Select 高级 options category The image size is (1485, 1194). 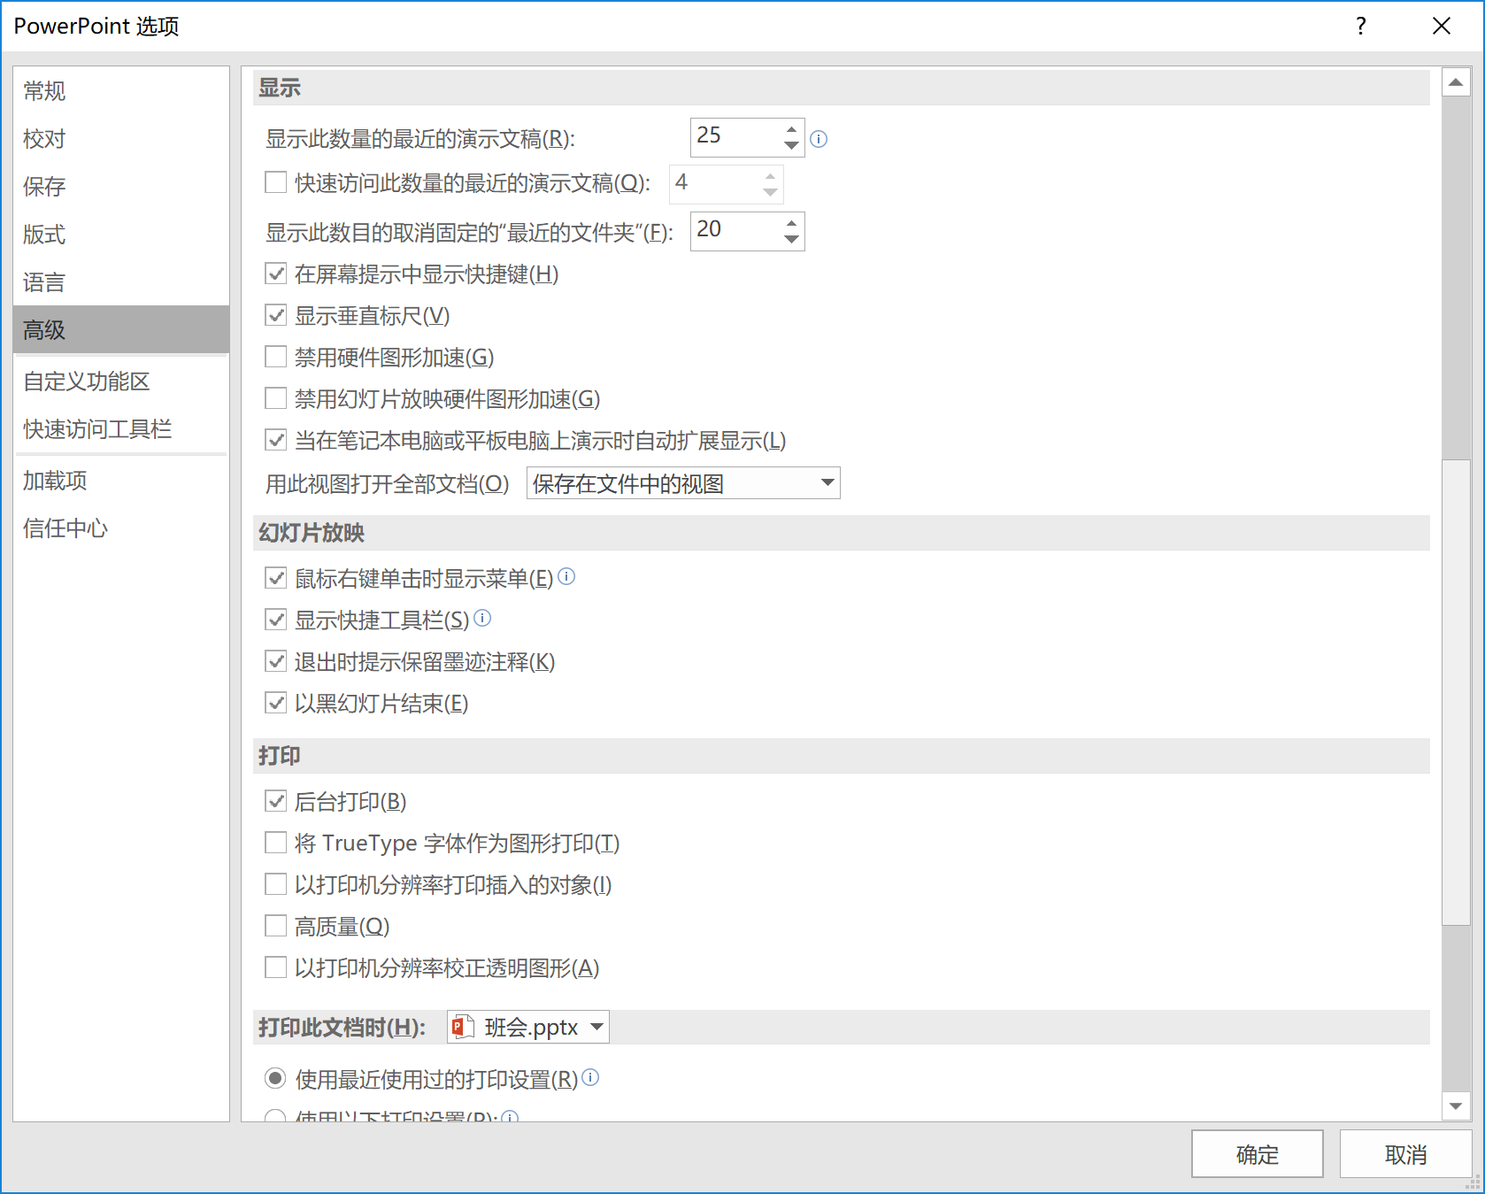point(121,329)
